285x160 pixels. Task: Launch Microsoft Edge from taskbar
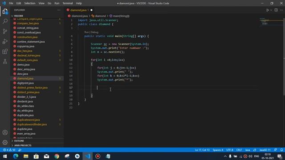coord(16,156)
